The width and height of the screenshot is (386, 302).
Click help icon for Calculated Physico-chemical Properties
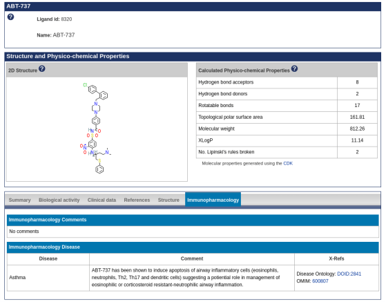tap(294, 68)
